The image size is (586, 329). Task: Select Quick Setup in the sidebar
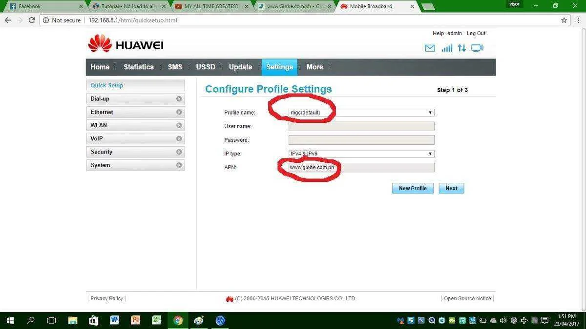point(135,85)
